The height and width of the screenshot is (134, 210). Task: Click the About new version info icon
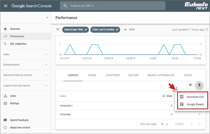point(5,128)
